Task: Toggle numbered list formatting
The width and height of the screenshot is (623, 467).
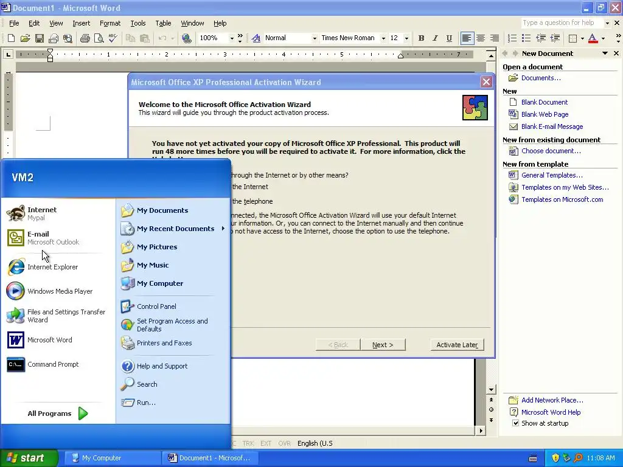Action: coord(512,38)
